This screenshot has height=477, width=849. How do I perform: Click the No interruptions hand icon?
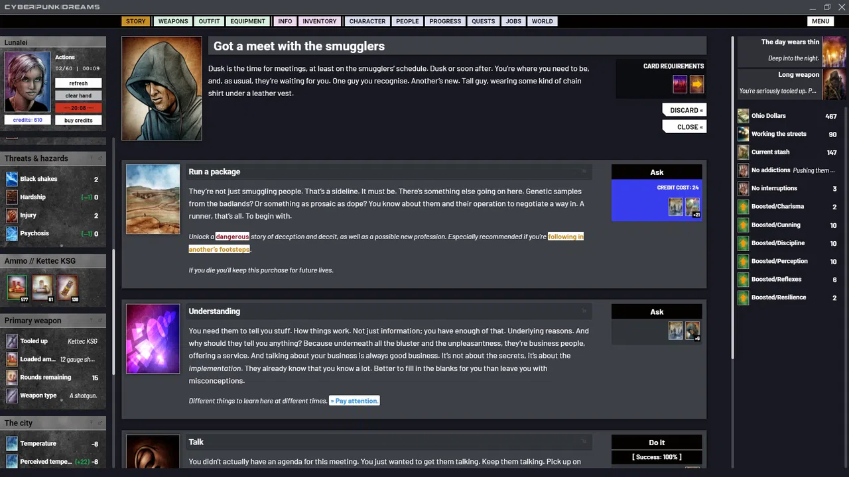[744, 189]
